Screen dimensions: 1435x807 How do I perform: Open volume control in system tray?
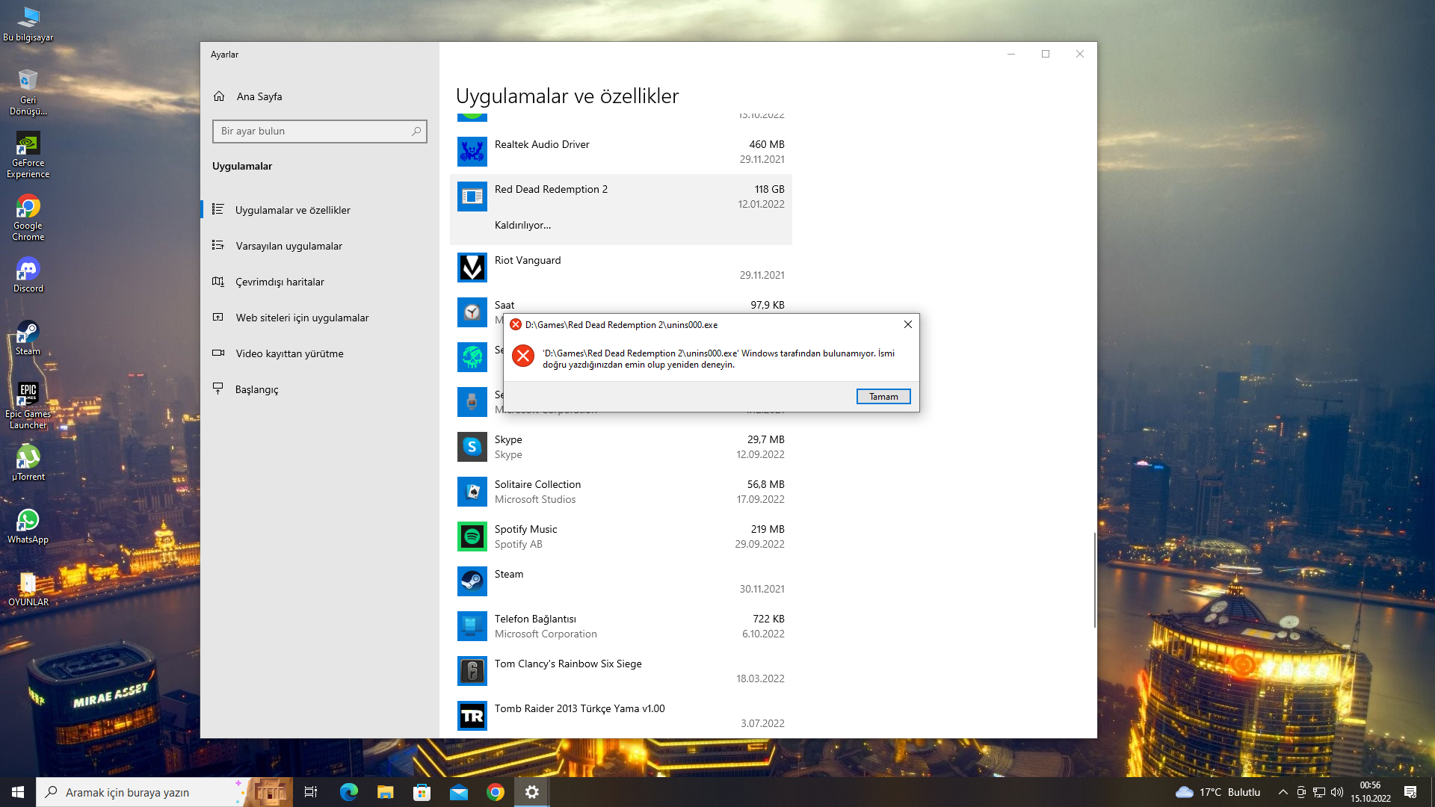[1337, 792]
